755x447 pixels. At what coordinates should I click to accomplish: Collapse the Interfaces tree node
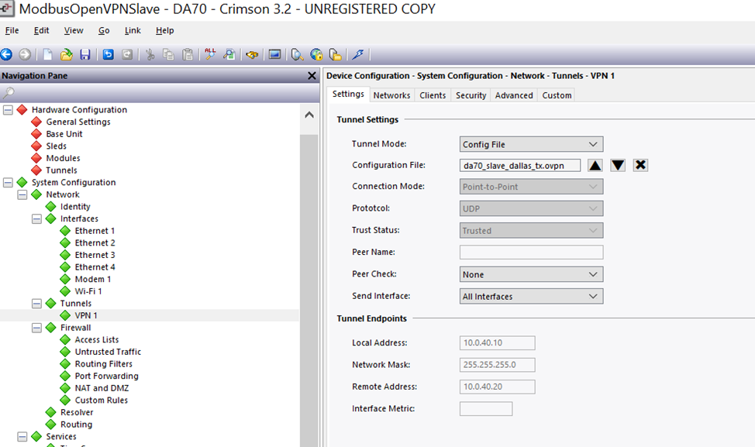36,219
